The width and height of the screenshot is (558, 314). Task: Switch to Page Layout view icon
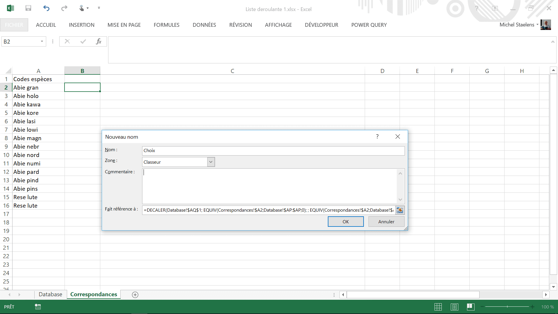point(454,307)
